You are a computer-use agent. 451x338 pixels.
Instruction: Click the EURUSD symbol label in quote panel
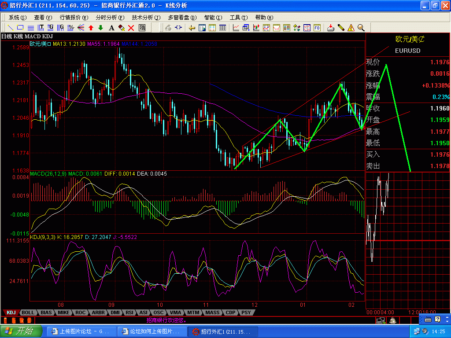[x=407, y=51]
